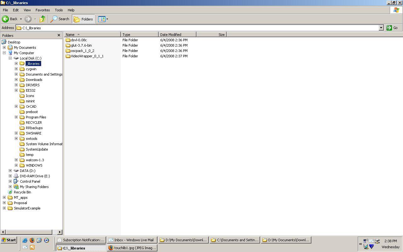403x252 pixels.
Task: Collapse Local Disk (C:) node
Action: (10, 58)
